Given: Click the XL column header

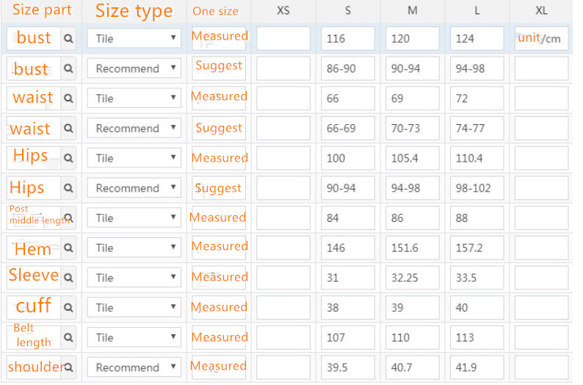Looking at the screenshot, I should point(541,11).
